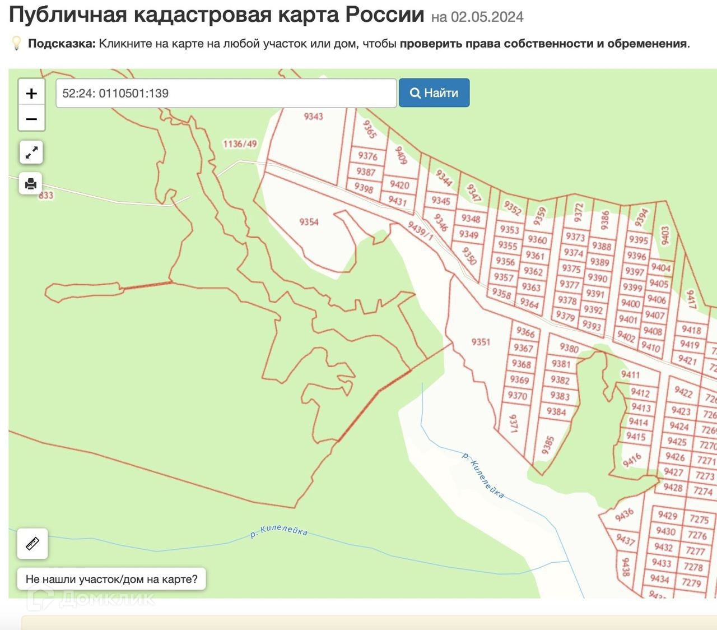Viewport: 717px width, 630px height.
Task: Zoom in the cadastral map
Action: tap(31, 93)
